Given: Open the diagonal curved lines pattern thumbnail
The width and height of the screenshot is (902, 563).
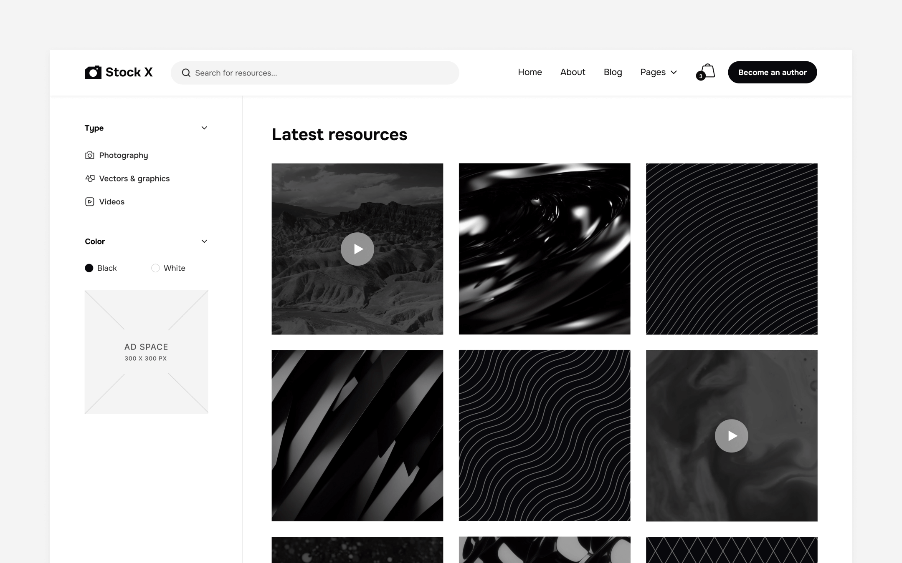Looking at the screenshot, I should 732,249.
